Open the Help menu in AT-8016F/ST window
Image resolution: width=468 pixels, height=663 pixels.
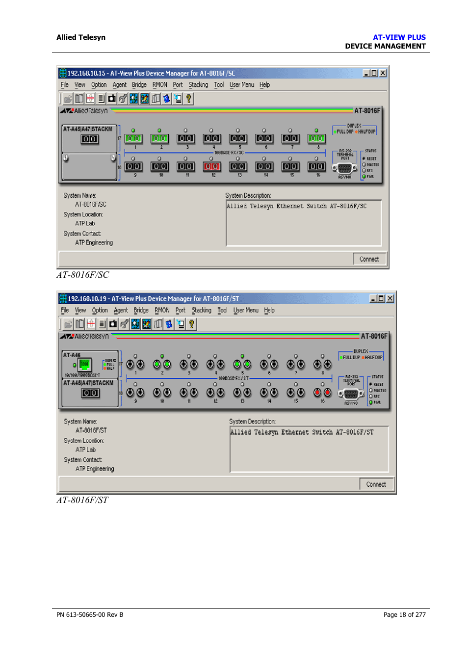pos(269,310)
